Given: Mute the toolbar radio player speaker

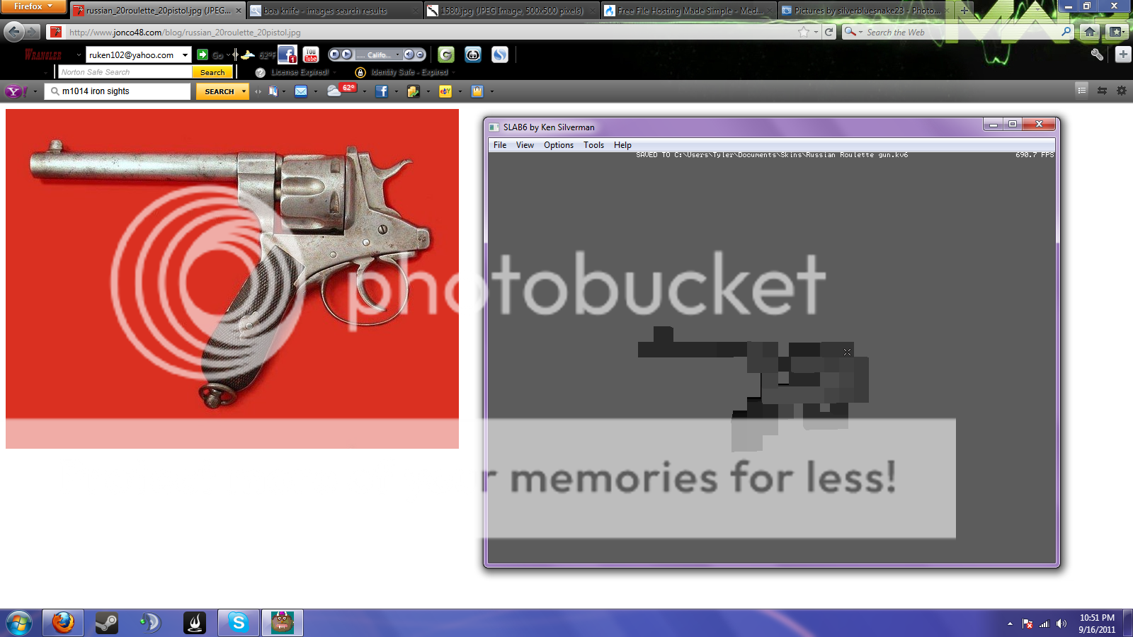Looking at the screenshot, I should (x=409, y=54).
